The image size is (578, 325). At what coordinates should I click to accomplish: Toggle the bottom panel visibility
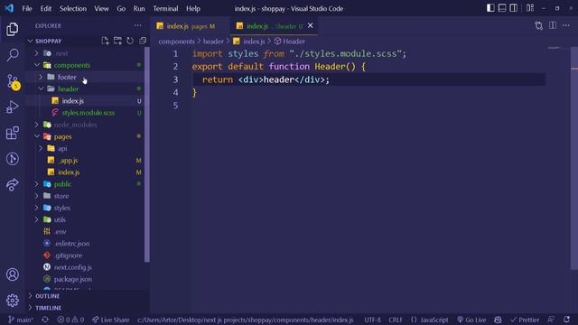tap(502, 8)
